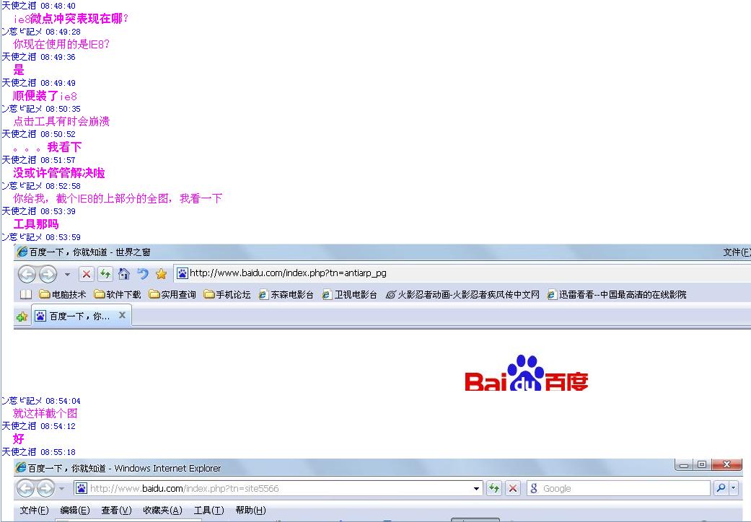
Task: Click the green refresh icon in 世界之窗 browser
Action: click(105, 274)
